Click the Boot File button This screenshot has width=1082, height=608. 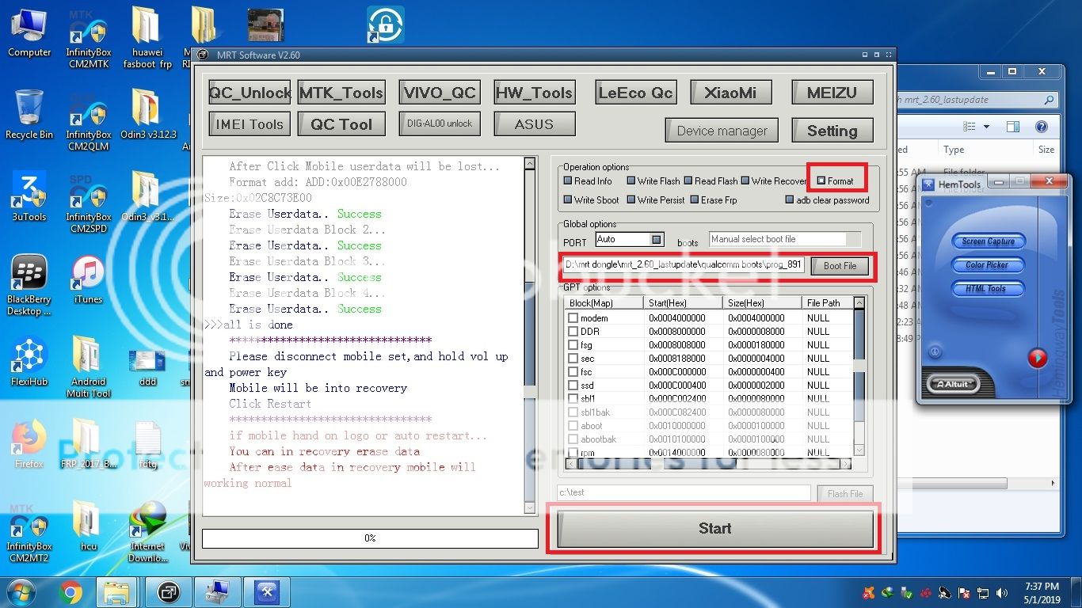840,266
